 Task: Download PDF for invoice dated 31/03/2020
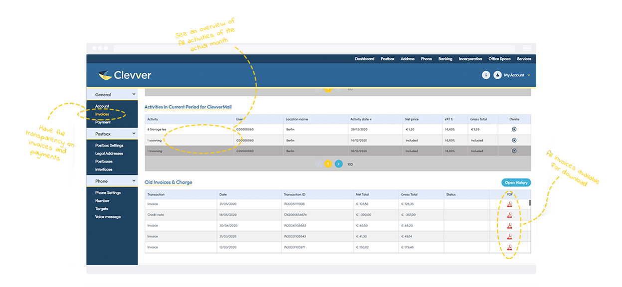509,237
